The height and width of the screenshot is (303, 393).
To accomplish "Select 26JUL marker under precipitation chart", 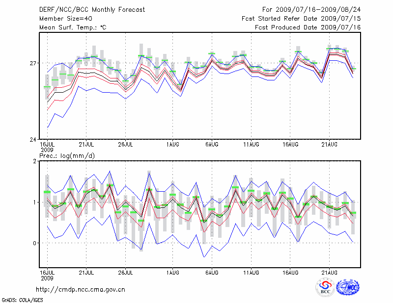I will tap(126, 273).
